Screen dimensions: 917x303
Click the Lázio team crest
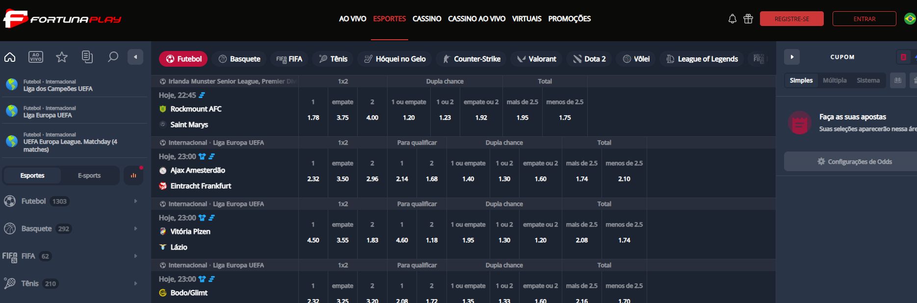163,247
